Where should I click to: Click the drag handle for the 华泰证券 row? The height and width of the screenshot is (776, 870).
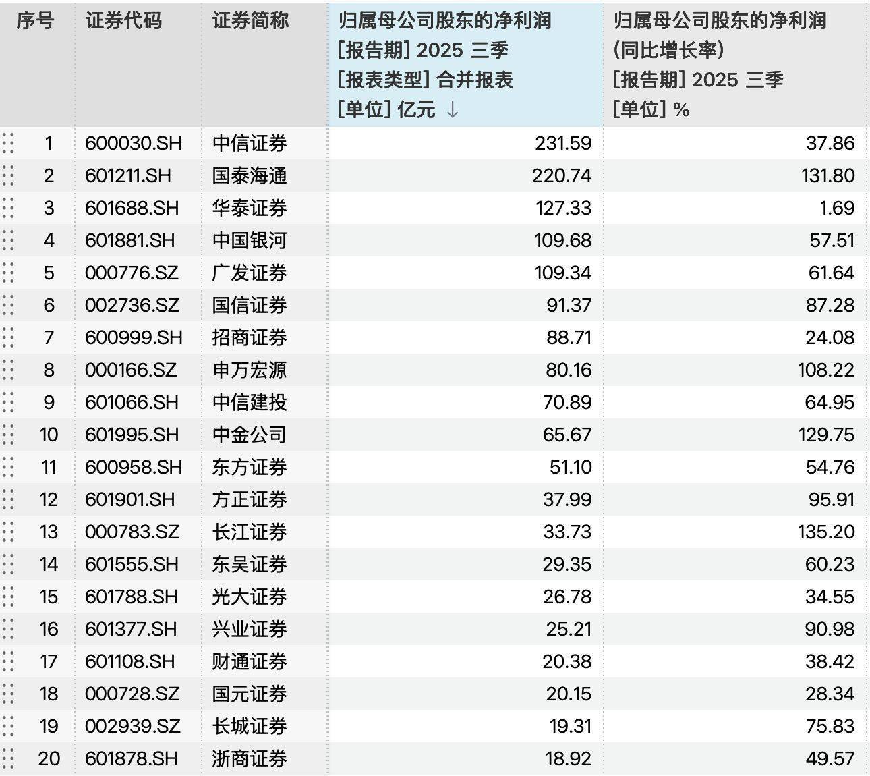point(8,208)
